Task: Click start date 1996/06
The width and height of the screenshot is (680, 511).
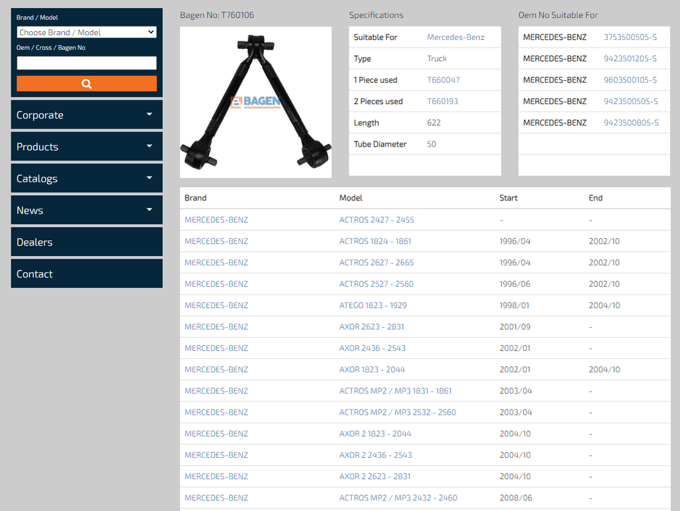Action: point(515,284)
